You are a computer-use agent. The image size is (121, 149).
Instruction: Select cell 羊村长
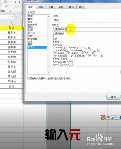[x=11, y=81]
